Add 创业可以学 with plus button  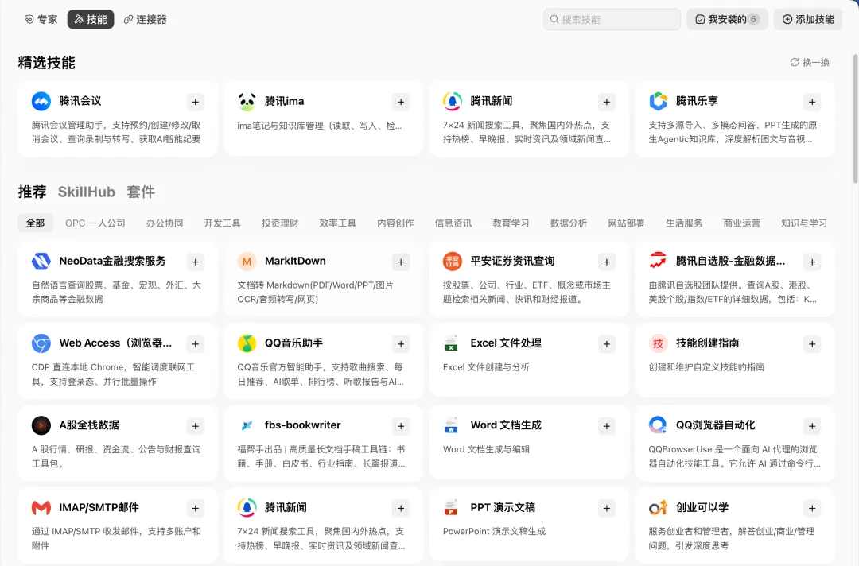pyautogui.click(x=812, y=509)
